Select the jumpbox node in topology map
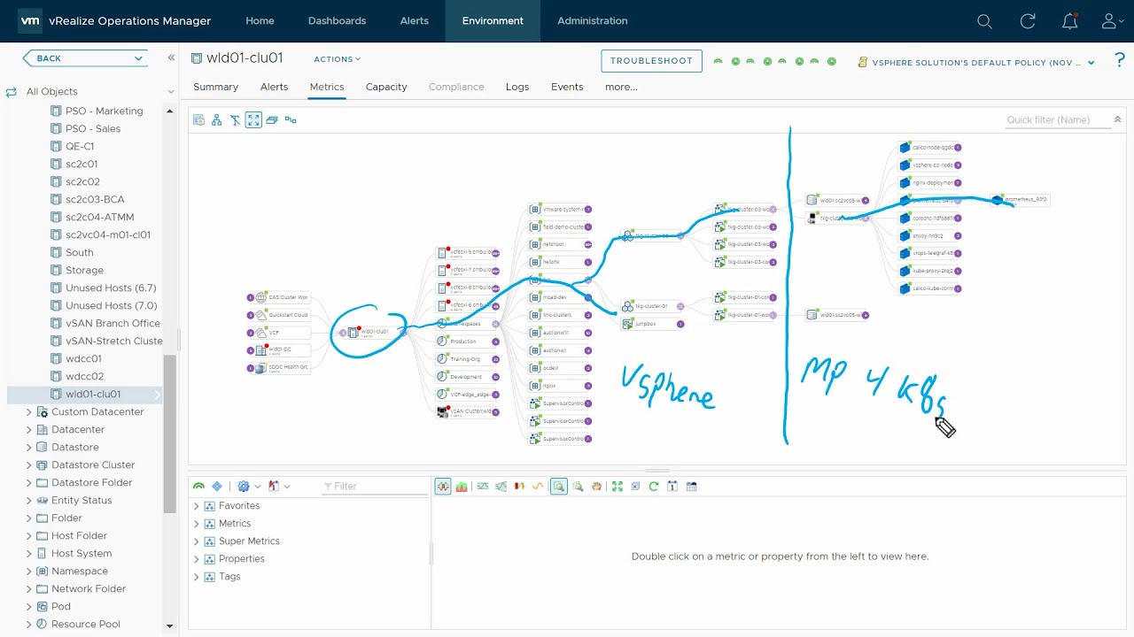The width and height of the screenshot is (1134, 637). [650, 324]
